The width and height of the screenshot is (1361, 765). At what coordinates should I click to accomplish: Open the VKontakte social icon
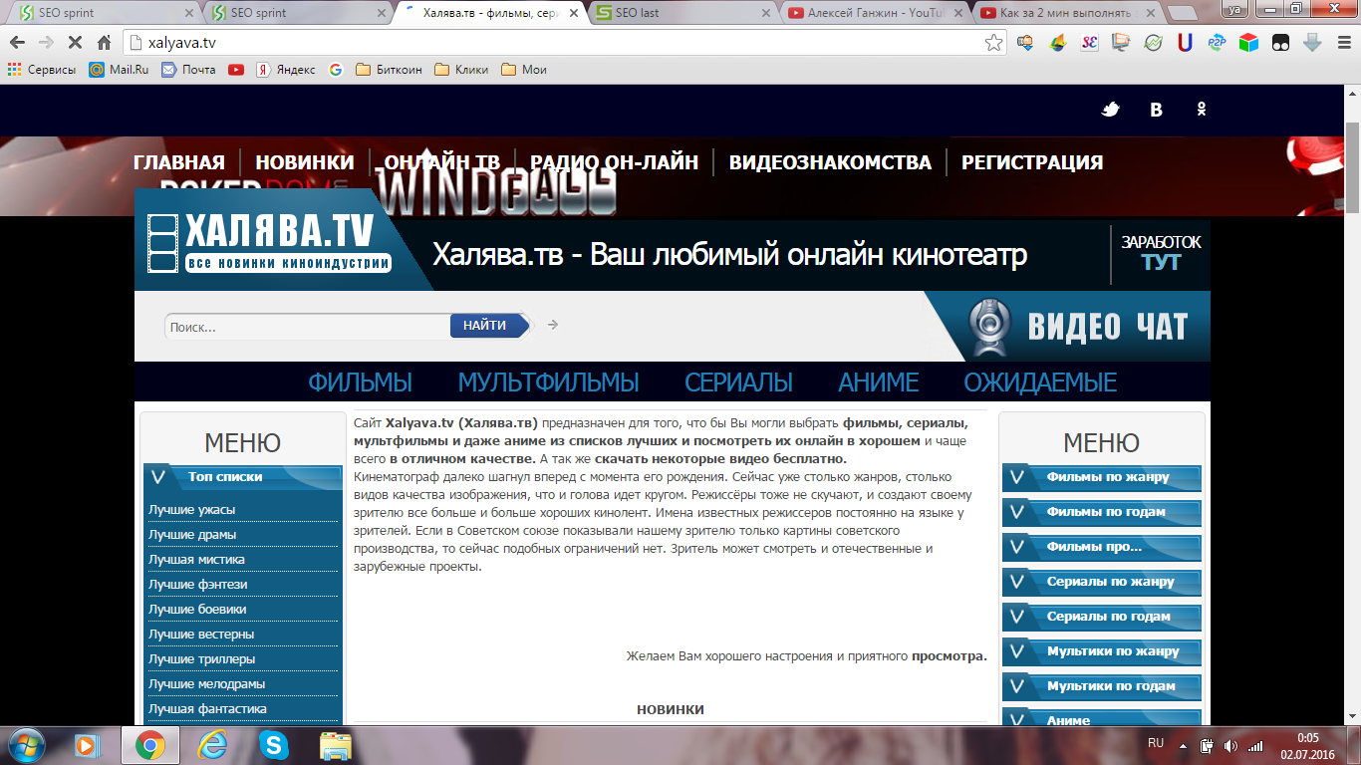click(1156, 110)
